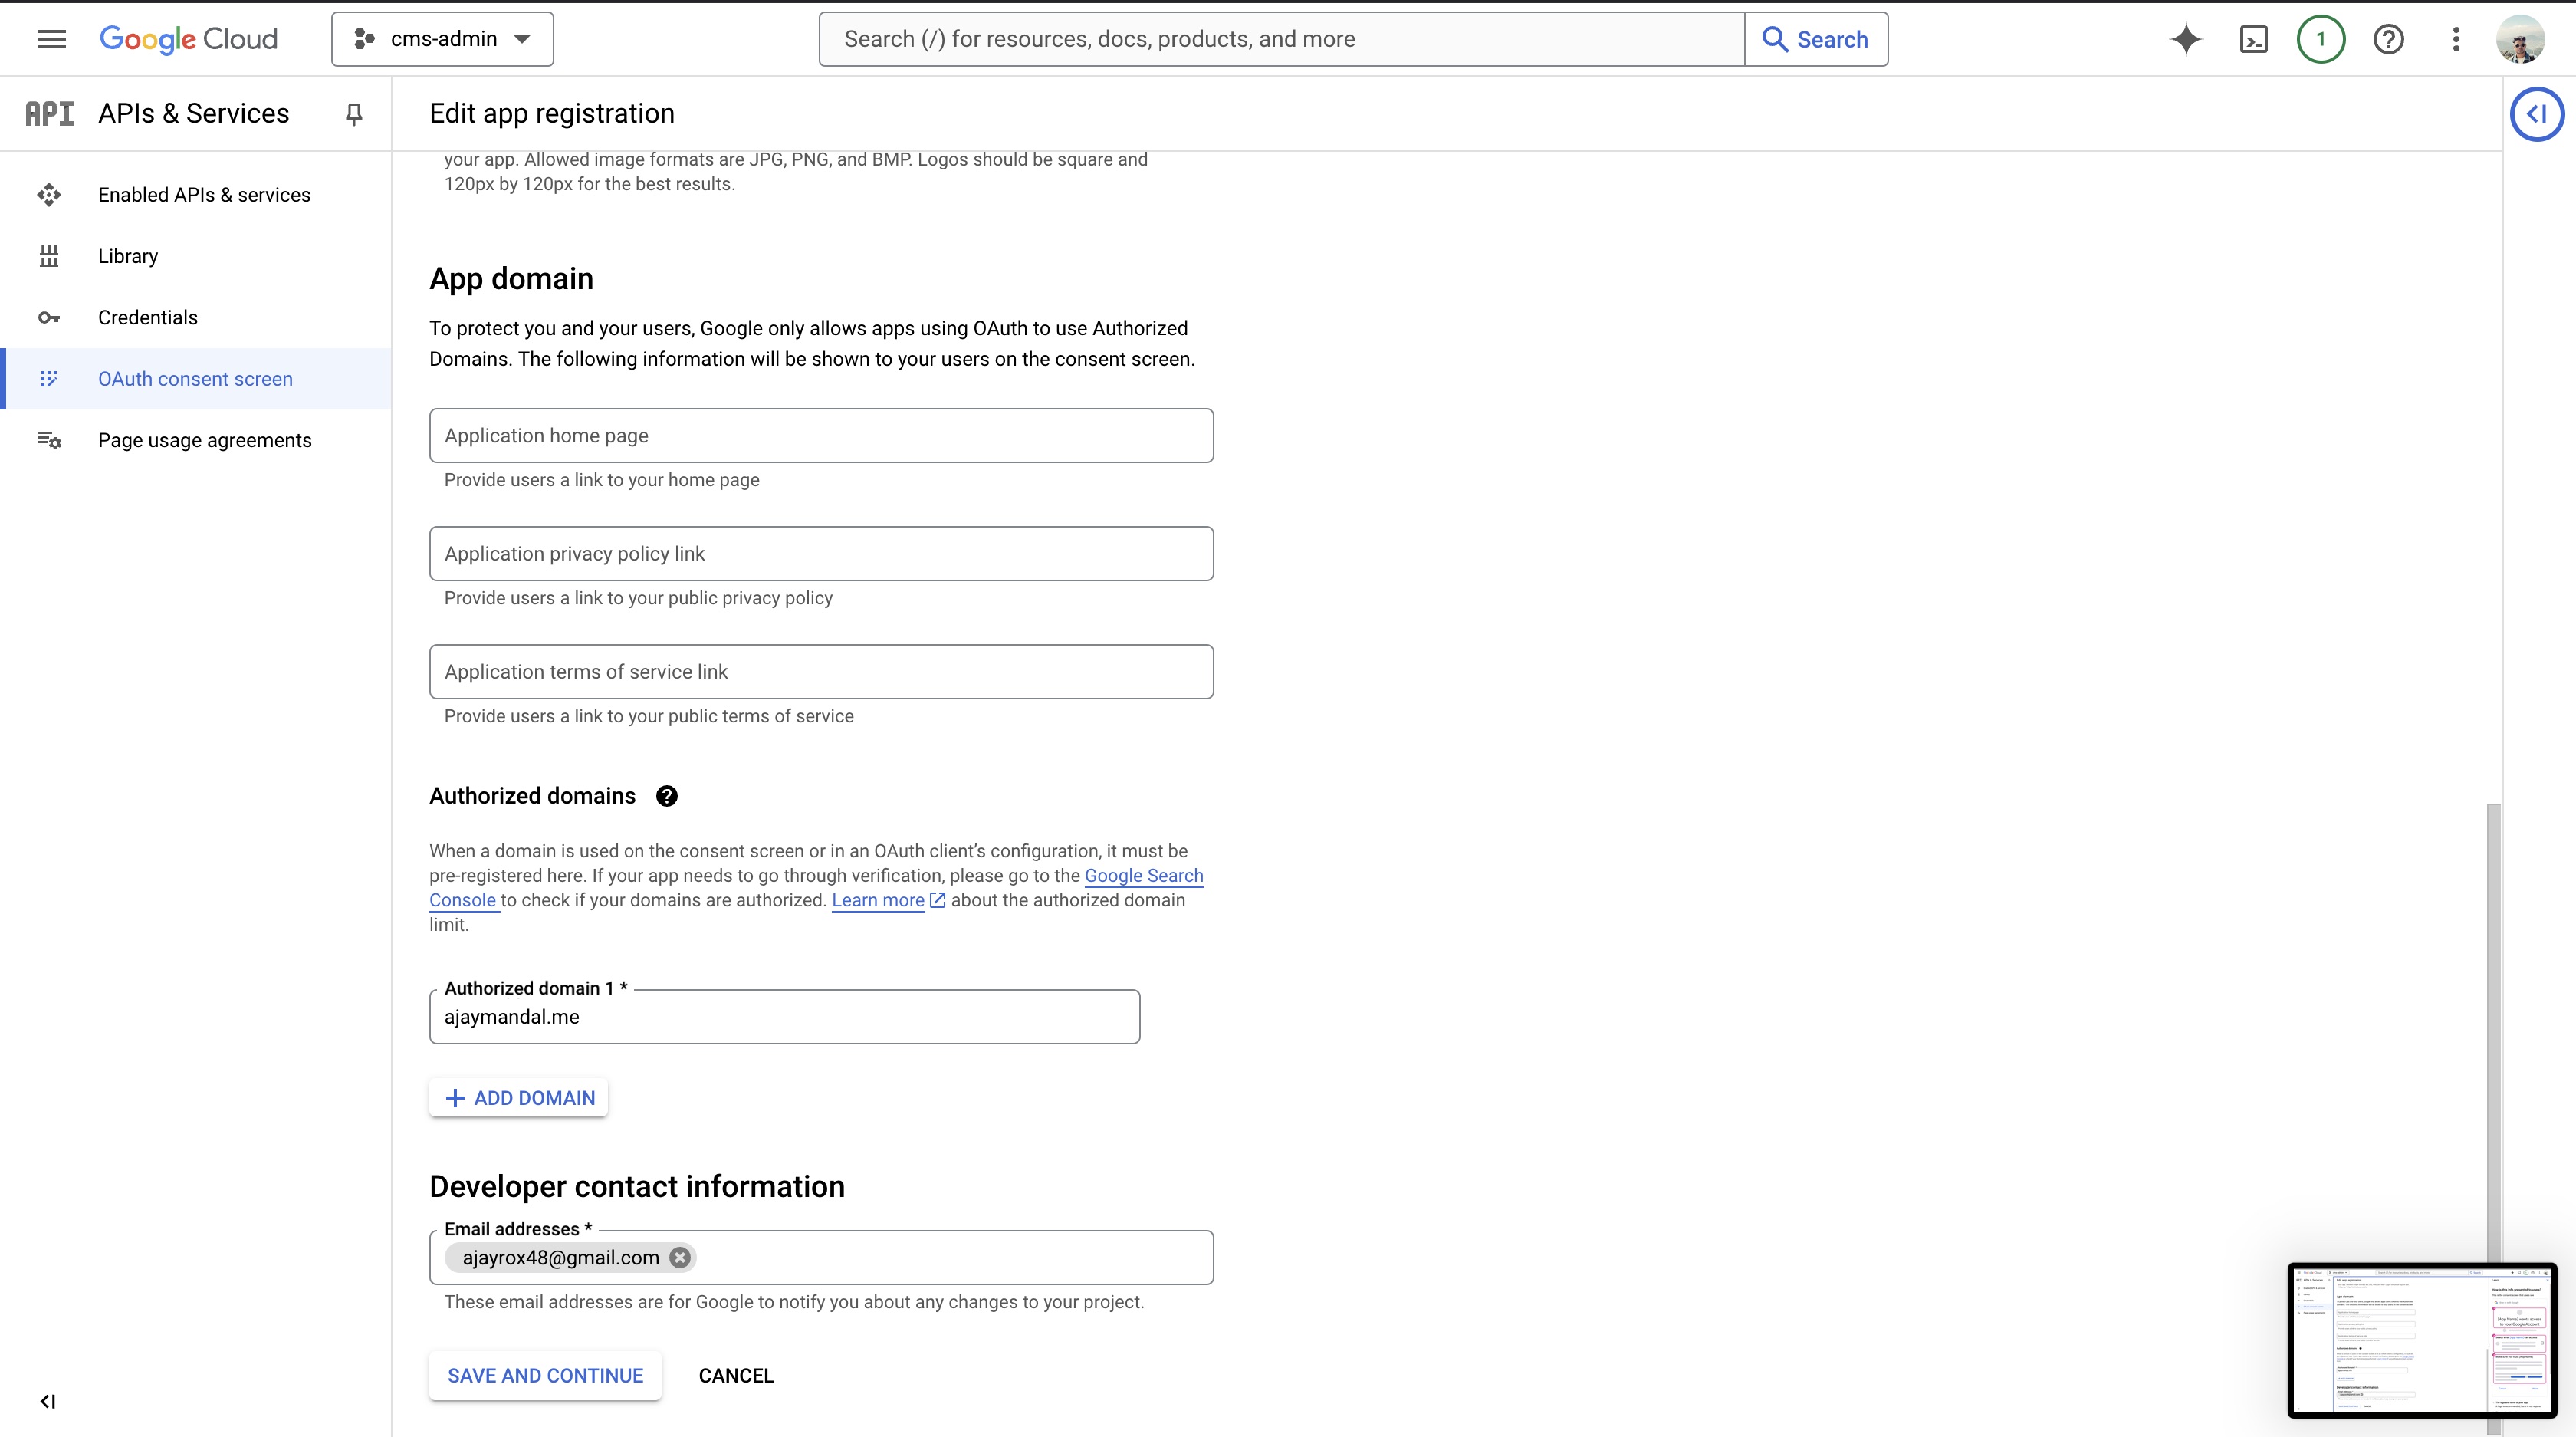Open the help question mark icon
This screenshot has height=1437, width=2576.
point(2389,39)
